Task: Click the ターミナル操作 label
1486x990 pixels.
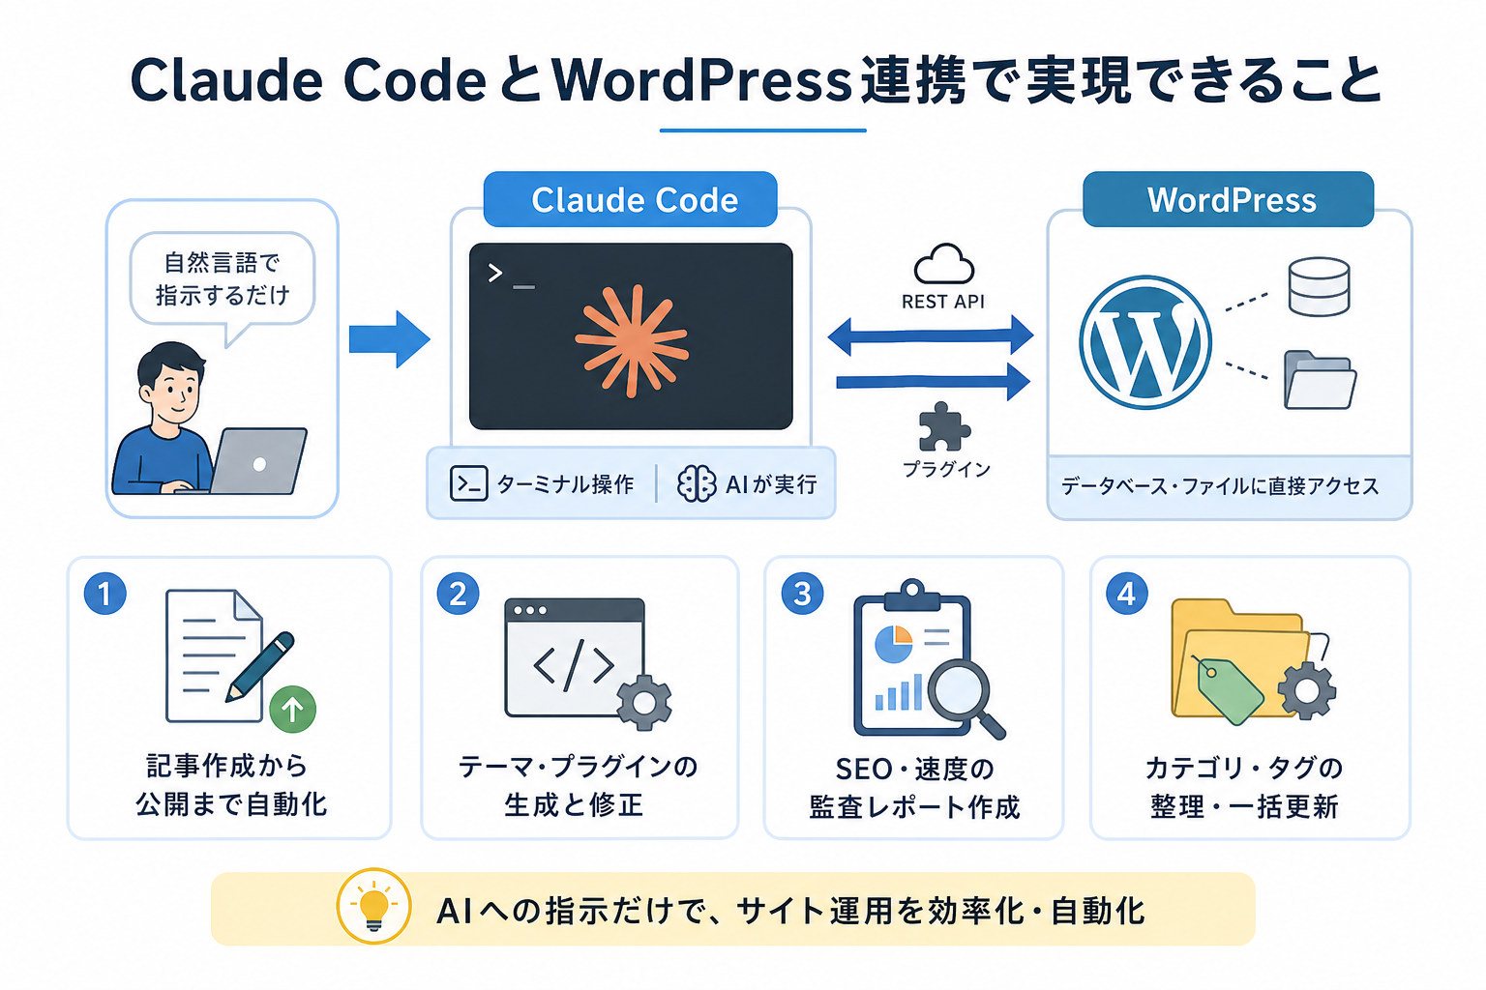Action: pos(565,484)
